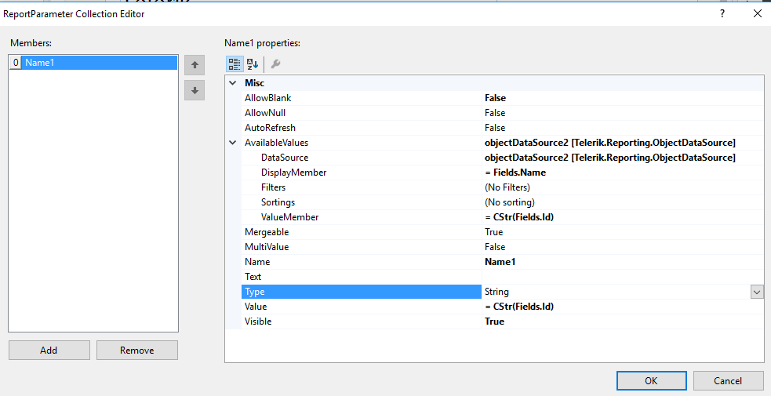Confirm with the OK button
The height and width of the screenshot is (396, 771).
pos(651,381)
